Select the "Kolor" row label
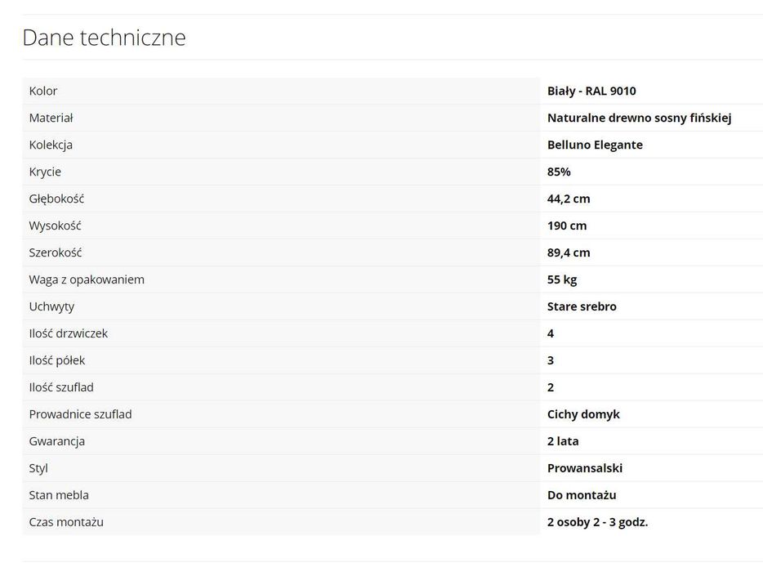The image size is (763, 572). [43, 91]
